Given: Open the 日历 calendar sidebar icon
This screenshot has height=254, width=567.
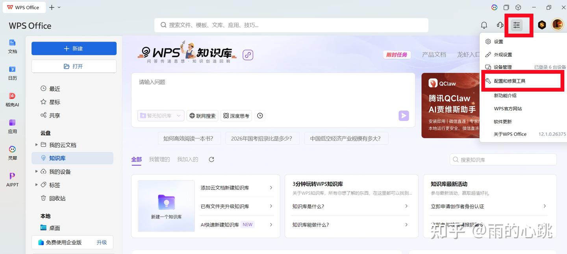Looking at the screenshot, I should click(x=13, y=73).
